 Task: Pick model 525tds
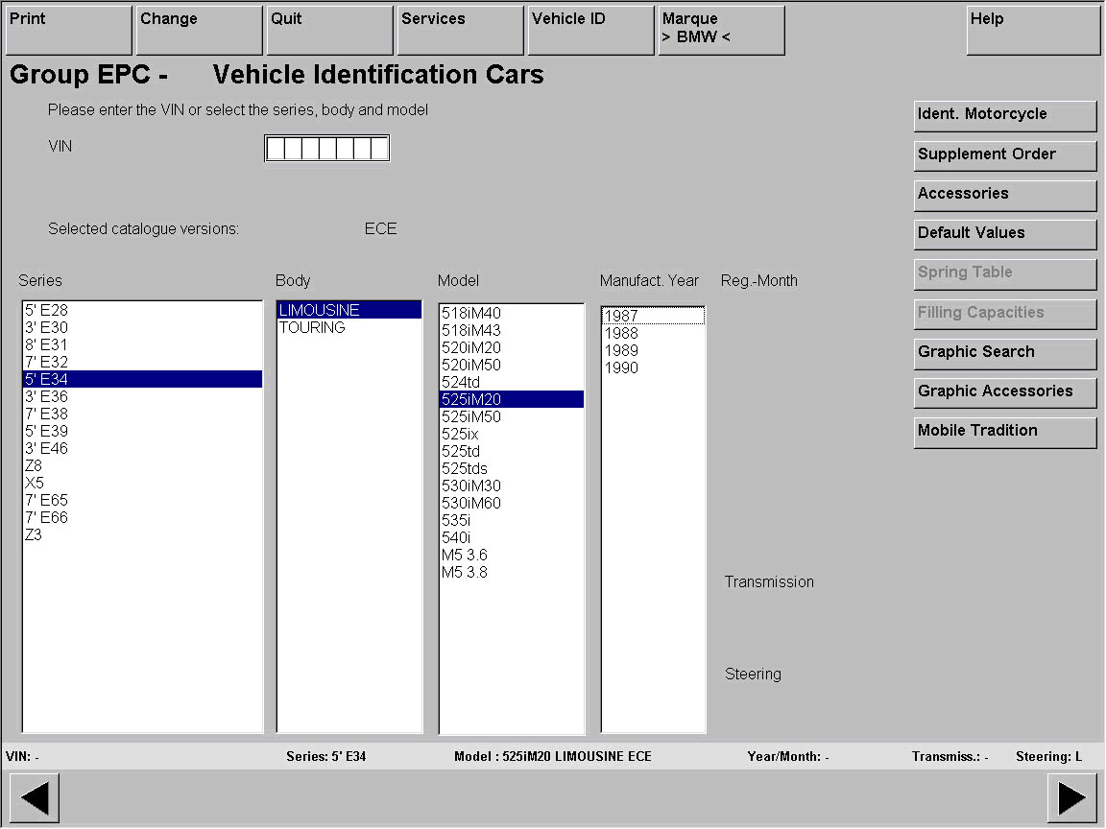[x=512, y=468]
